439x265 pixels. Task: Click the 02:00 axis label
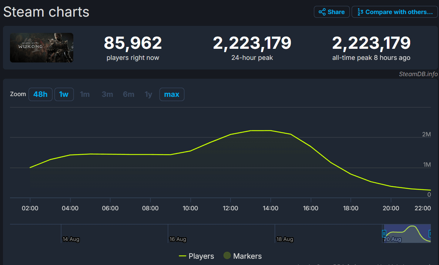[30, 208]
